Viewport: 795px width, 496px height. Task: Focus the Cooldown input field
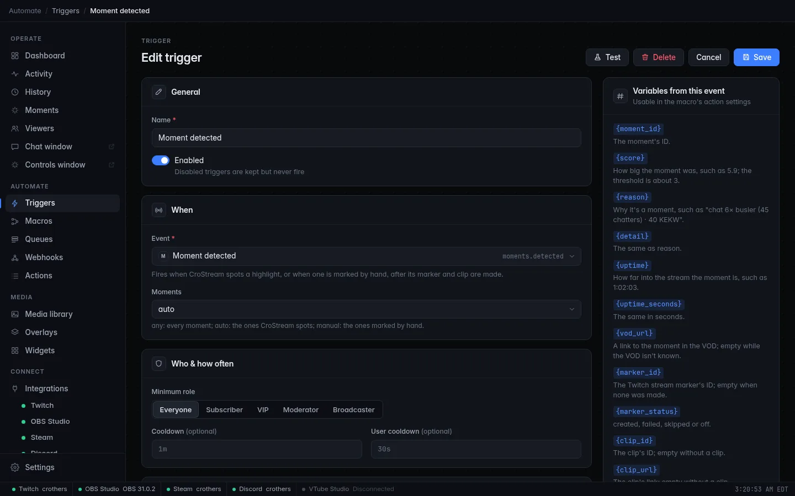[257, 449]
